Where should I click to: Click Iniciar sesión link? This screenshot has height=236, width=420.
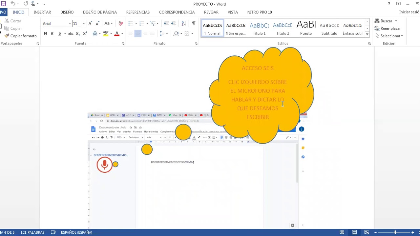pyautogui.click(x=409, y=12)
